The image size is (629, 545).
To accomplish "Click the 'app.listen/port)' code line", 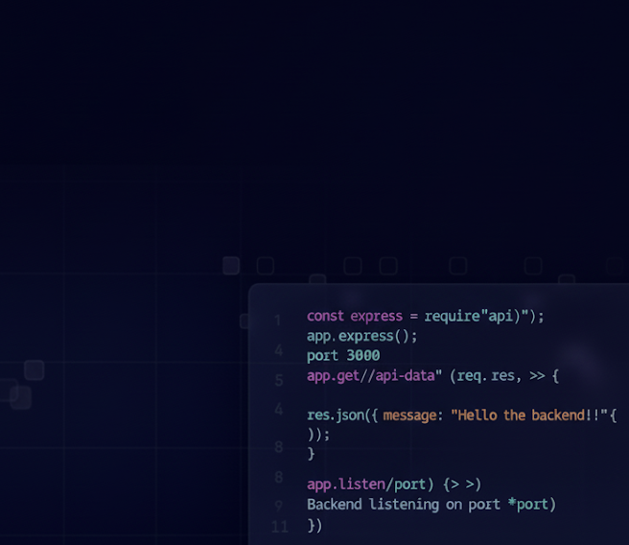I will [x=394, y=485].
